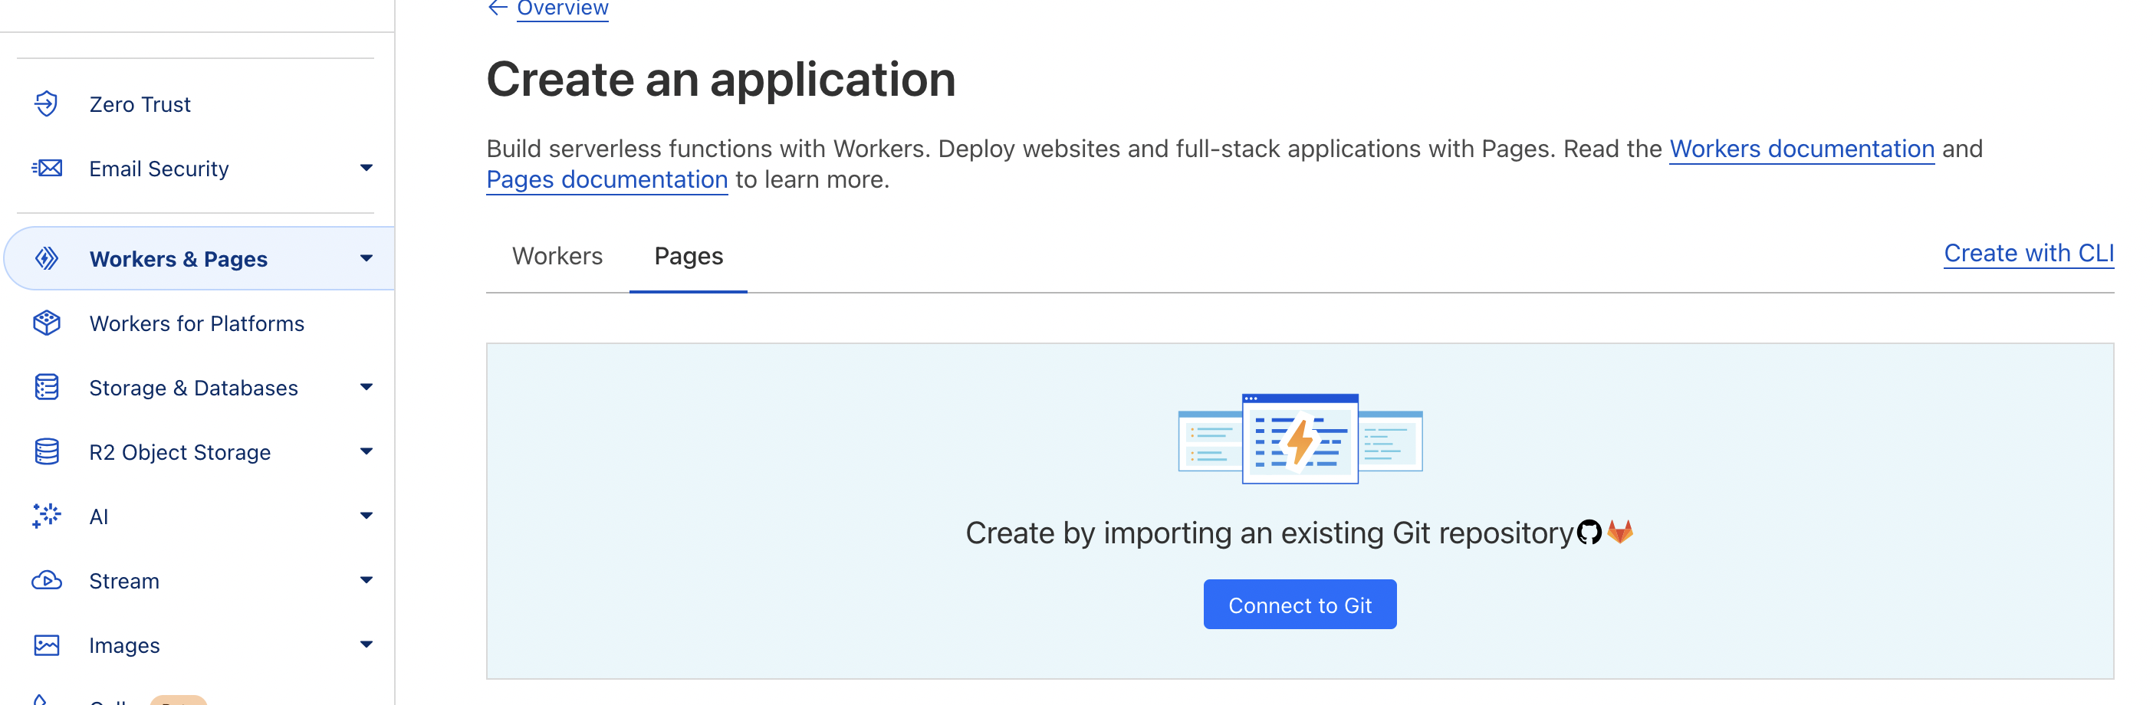Click the R2 Object Storage icon
Image resolution: width=2153 pixels, height=705 pixels.
pyautogui.click(x=47, y=452)
